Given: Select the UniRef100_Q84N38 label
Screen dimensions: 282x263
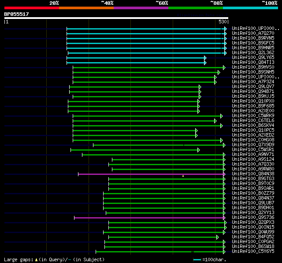Looking at the screenshot, I should [x=253, y=174].
